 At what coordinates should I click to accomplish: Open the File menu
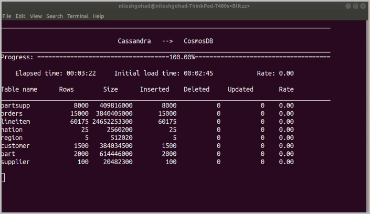[7, 16]
